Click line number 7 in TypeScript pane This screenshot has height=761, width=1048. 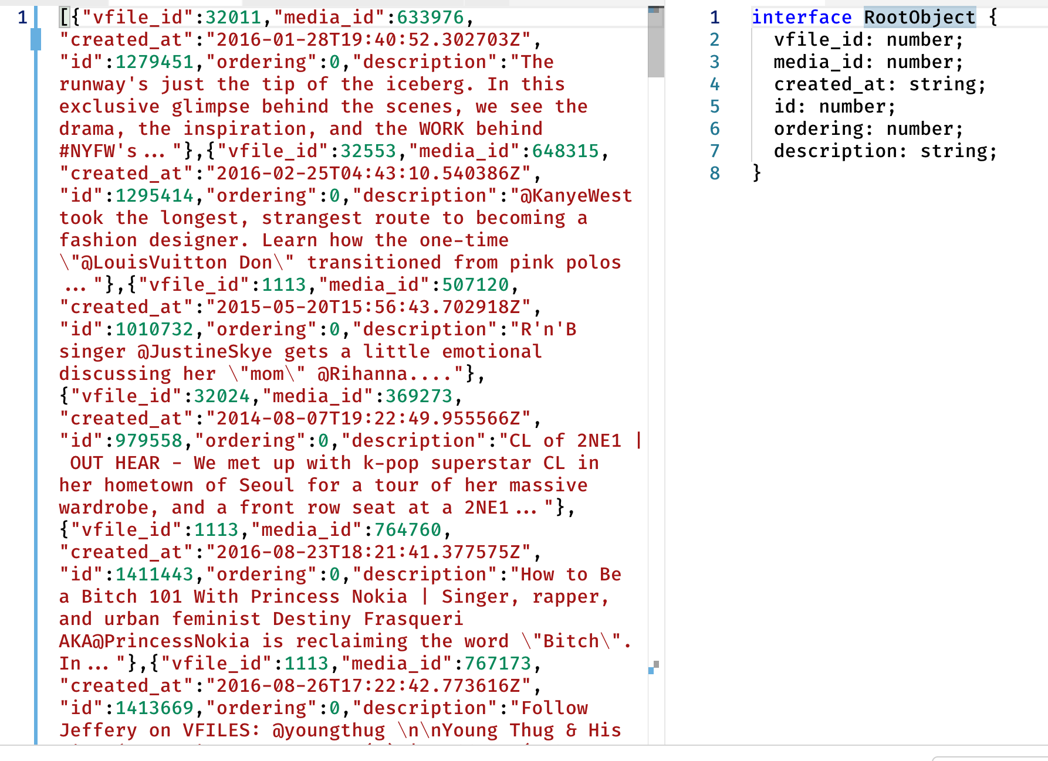714,151
